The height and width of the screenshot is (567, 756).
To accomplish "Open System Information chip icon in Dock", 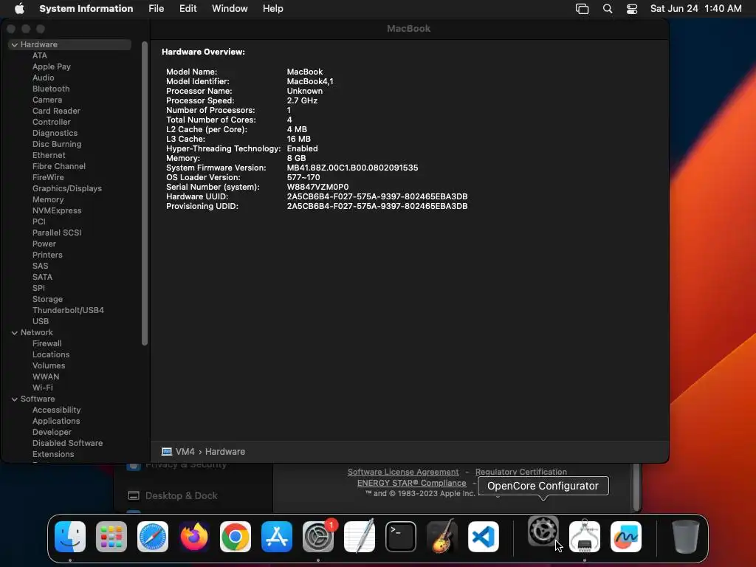I will tap(585, 536).
